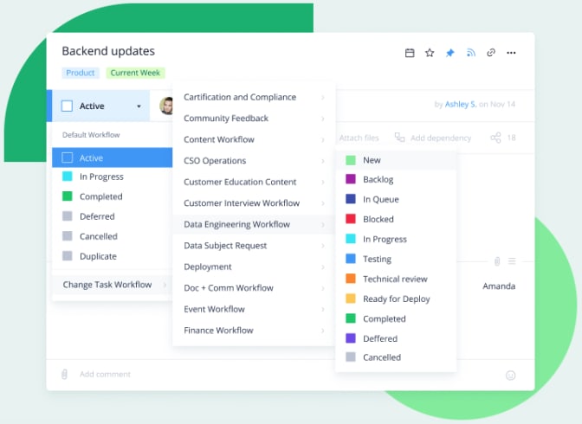The width and height of the screenshot is (582, 424).
Task: Open Ashley S. author link
Action: (460, 104)
